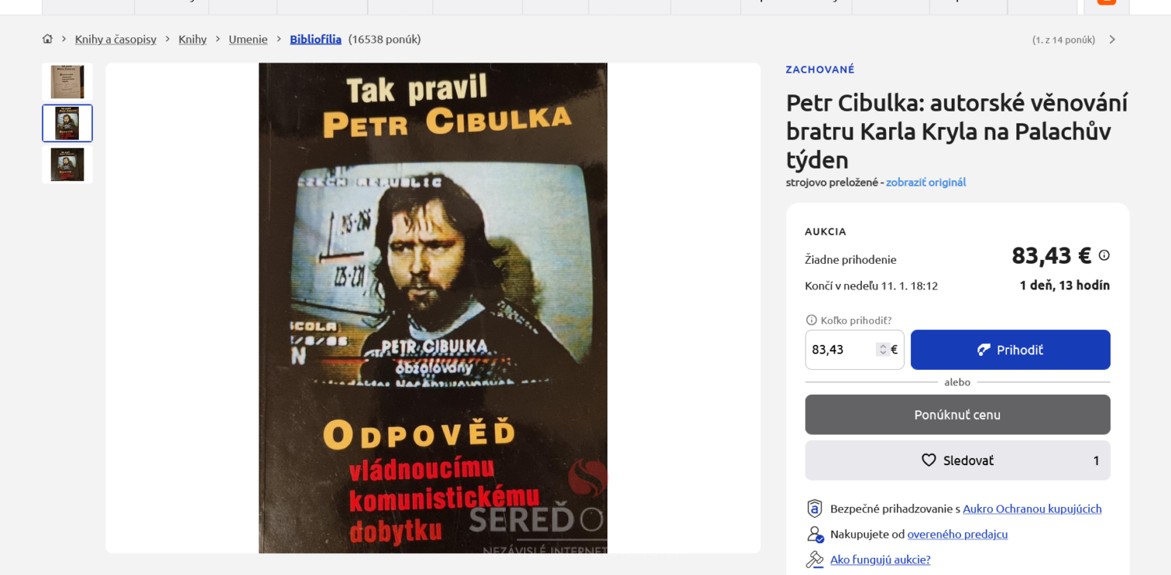Viewport: 1171px width, 575px height.
Task: Click the verified seller person icon
Action: [x=814, y=534]
